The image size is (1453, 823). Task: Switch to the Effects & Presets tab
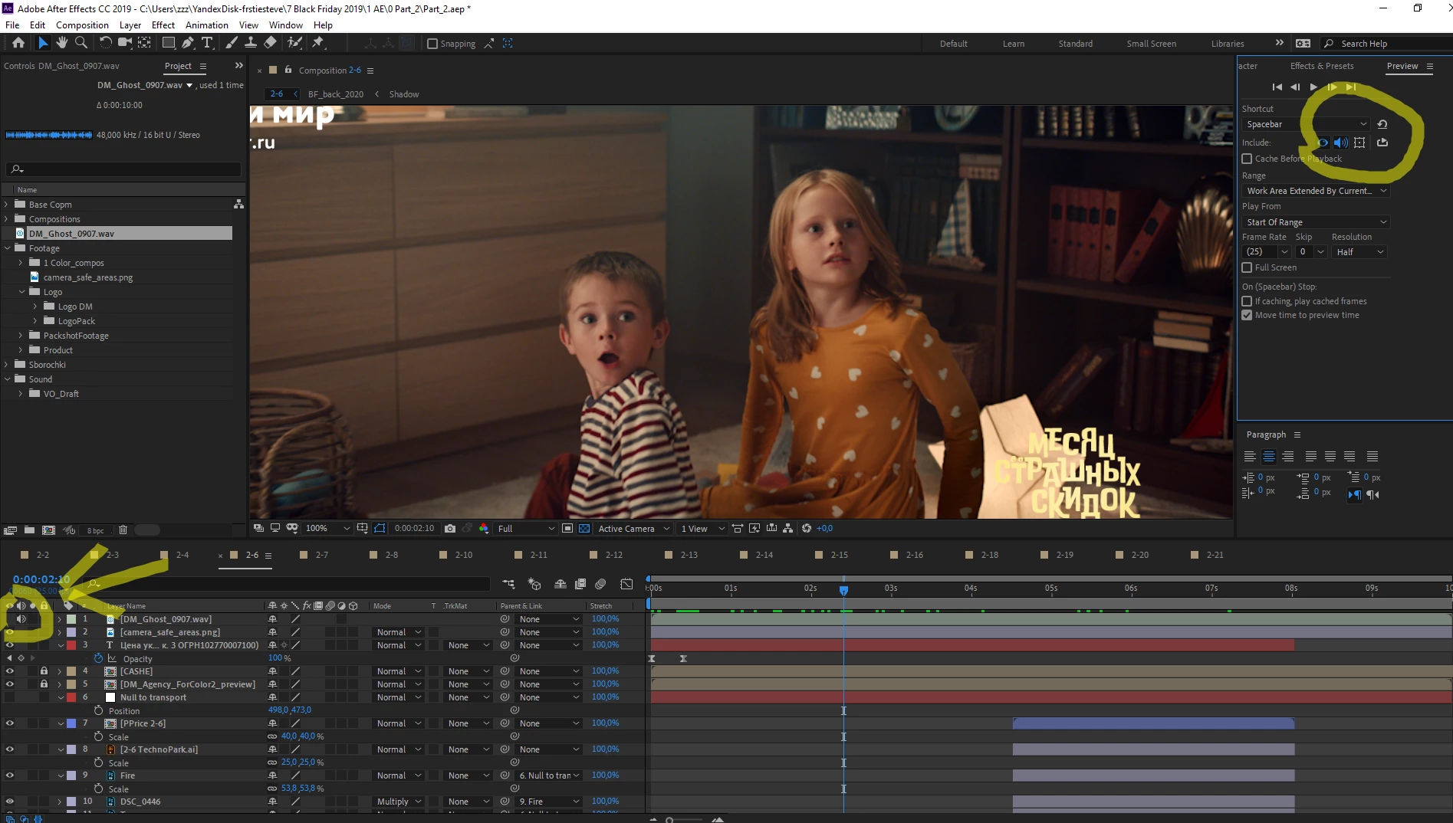coord(1321,66)
